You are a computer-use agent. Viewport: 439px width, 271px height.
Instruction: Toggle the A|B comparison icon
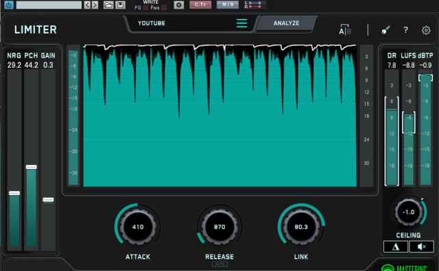[x=345, y=30]
